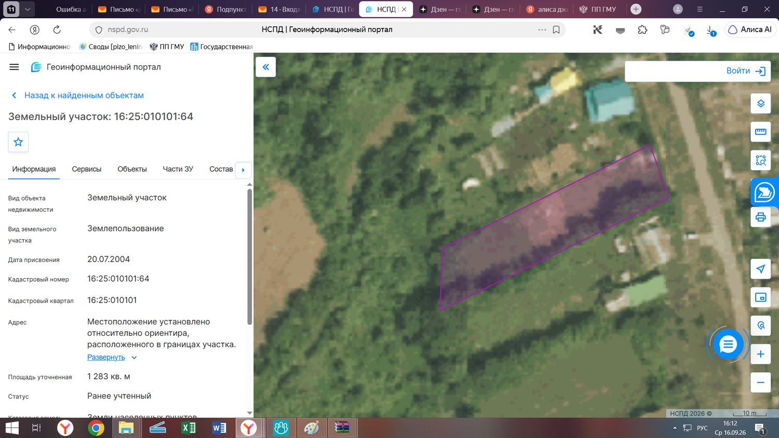Click the info panel scrollbar
Image resolution: width=779 pixels, height=438 pixels.
(x=250, y=257)
